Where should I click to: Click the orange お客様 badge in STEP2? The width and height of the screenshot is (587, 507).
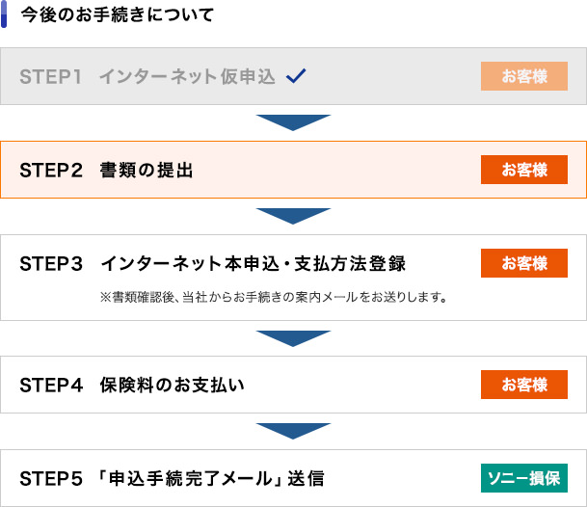pos(524,170)
